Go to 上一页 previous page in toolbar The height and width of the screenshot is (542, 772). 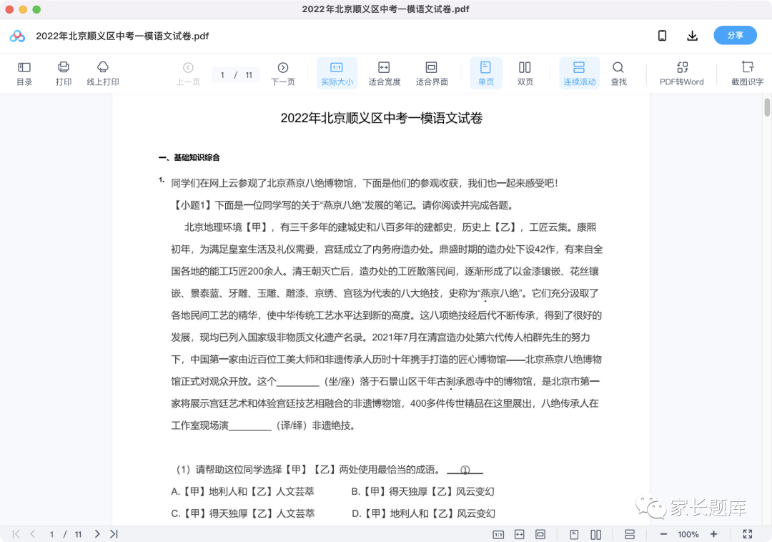coord(188,74)
